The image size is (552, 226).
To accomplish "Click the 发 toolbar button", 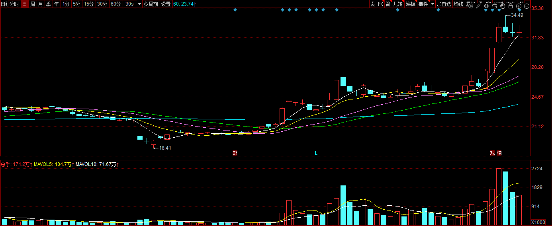I will point(373,4).
